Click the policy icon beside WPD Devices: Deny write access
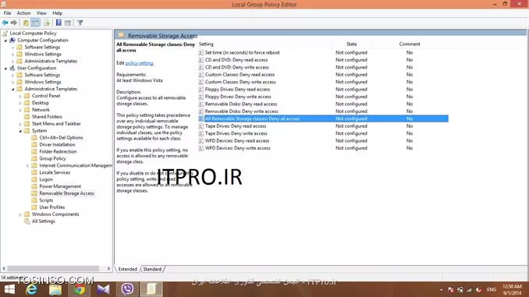The width and height of the screenshot is (529, 297). point(201,148)
